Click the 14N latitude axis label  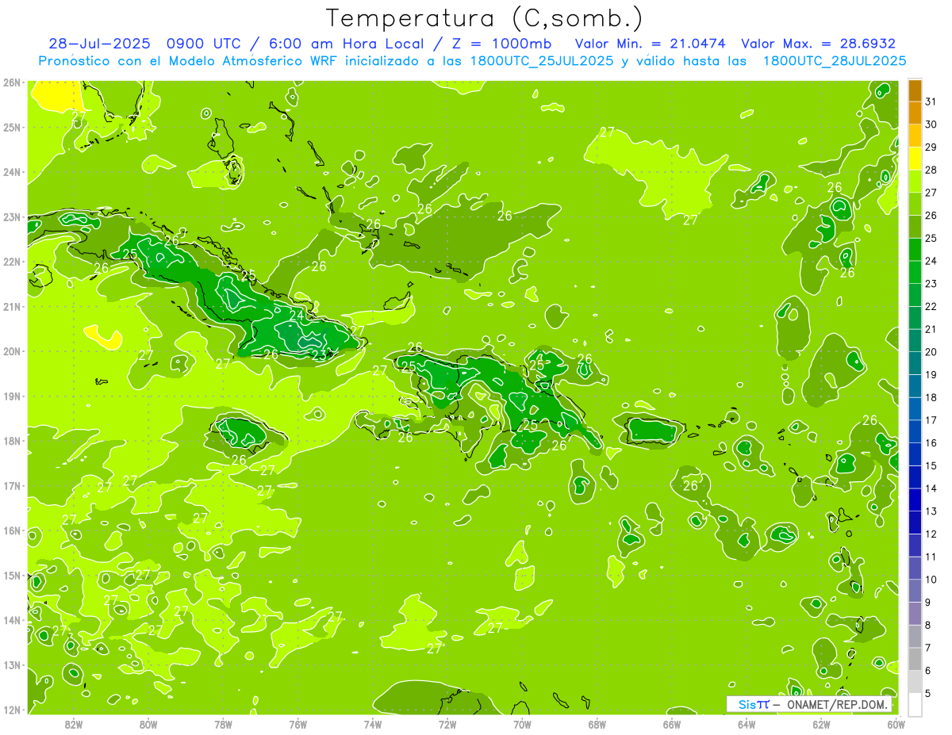(12, 620)
